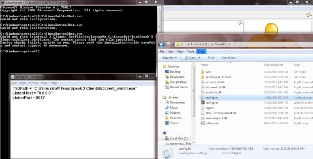Expand breadcrumb arrow after Local Disk (C:)
This screenshot has height=159, width=313.
[212, 44]
